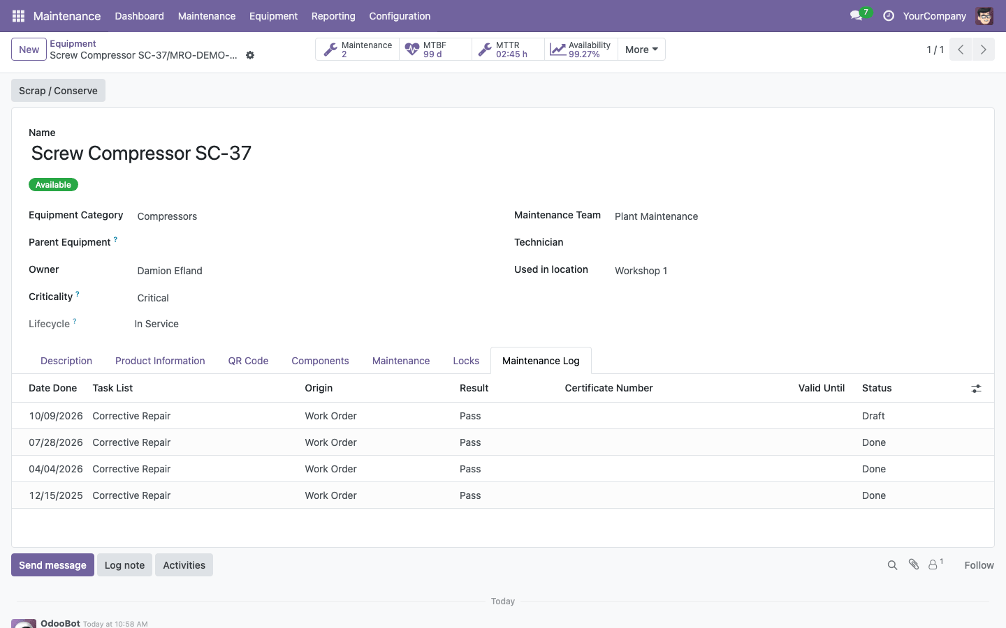Open the Configuration menu

tap(400, 16)
